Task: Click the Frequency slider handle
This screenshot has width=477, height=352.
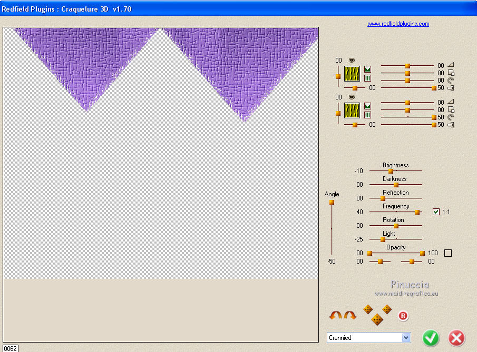Action: (417, 212)
